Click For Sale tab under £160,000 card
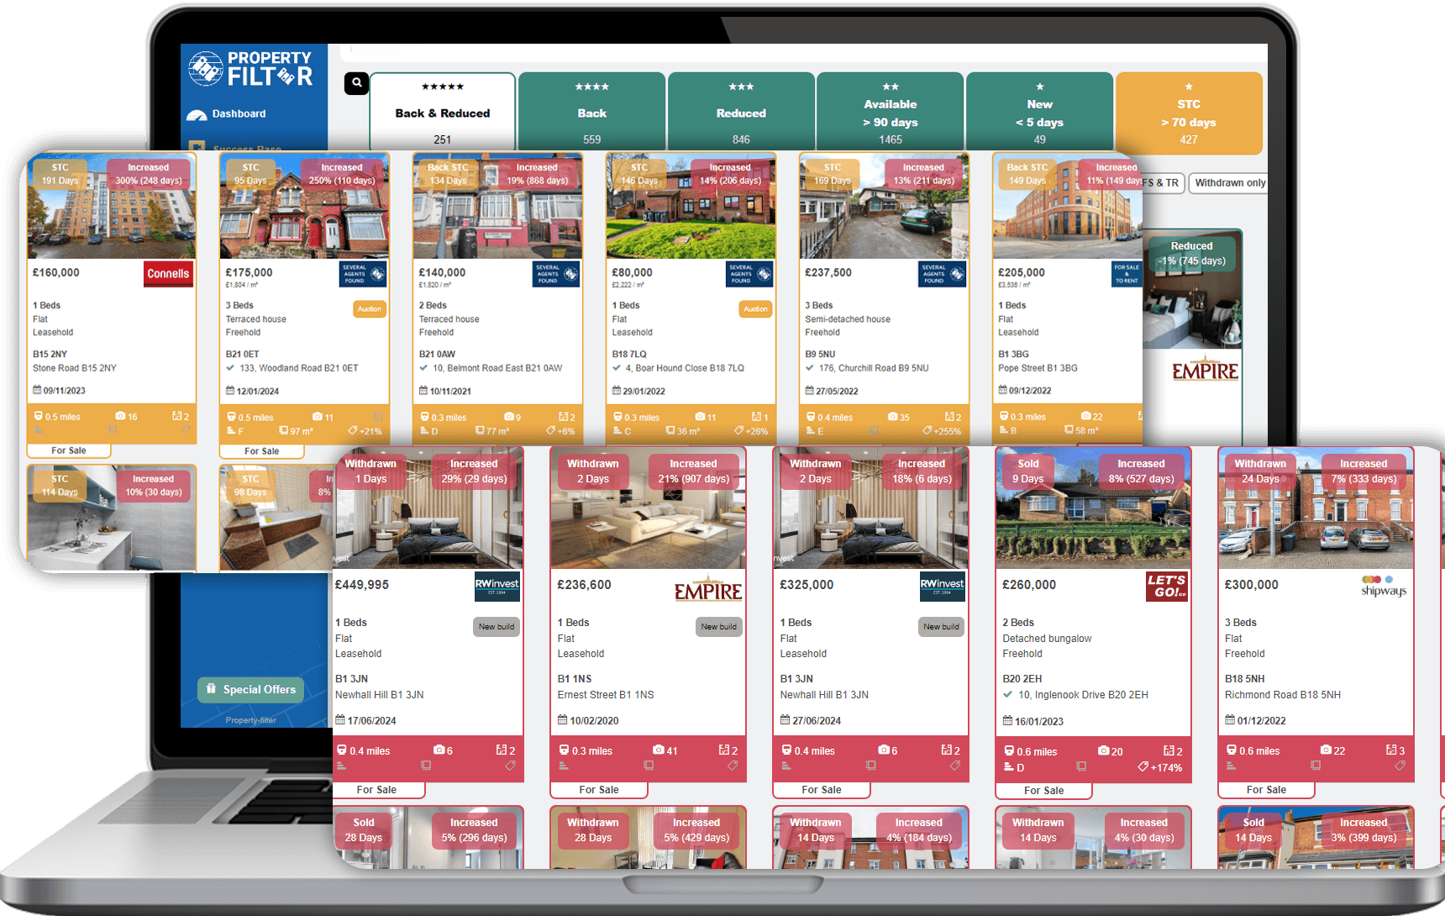 [x=69, y=450]
